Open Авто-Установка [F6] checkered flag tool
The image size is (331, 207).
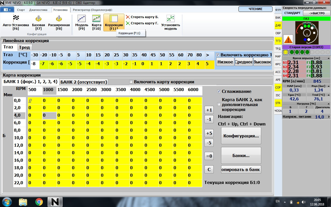(16, 22)
